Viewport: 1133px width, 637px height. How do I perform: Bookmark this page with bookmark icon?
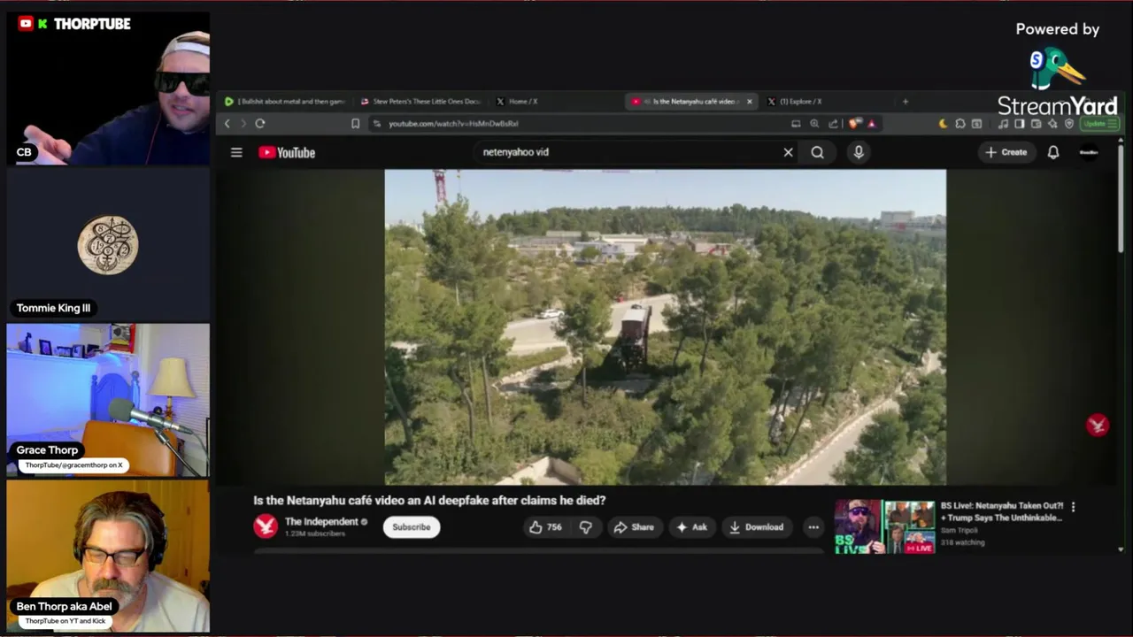(355, 124)
